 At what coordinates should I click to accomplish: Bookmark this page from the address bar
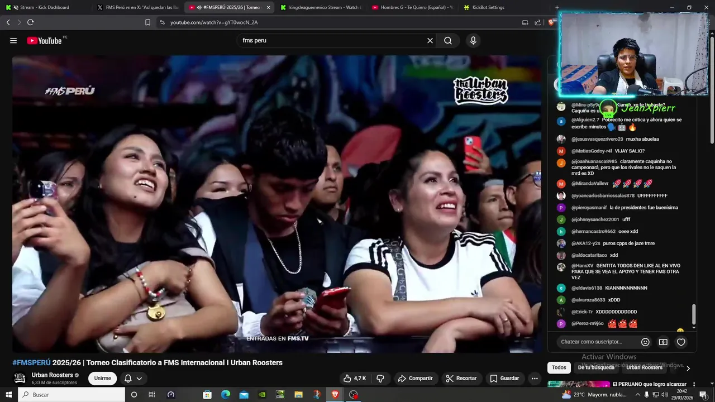point(147,22)
